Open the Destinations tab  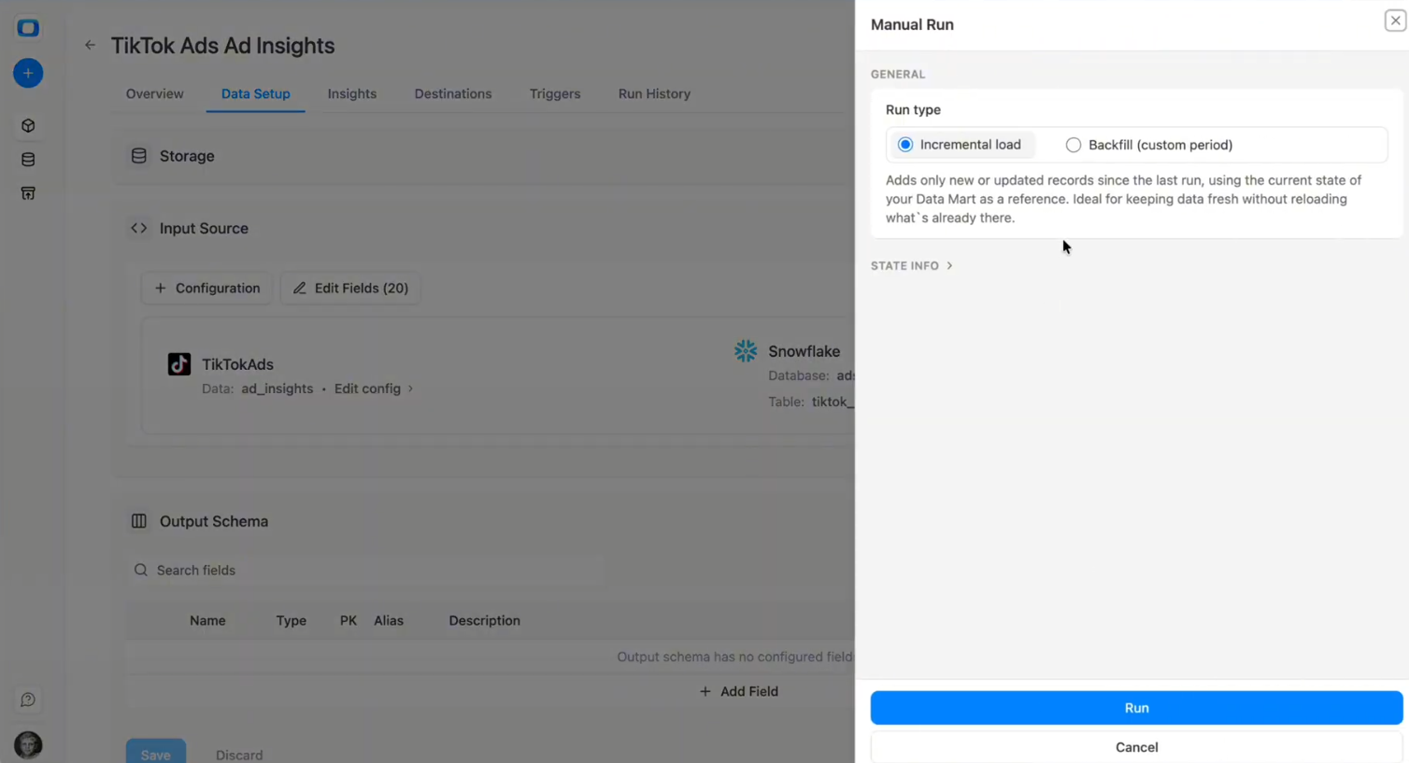click(x=452, y=93)
